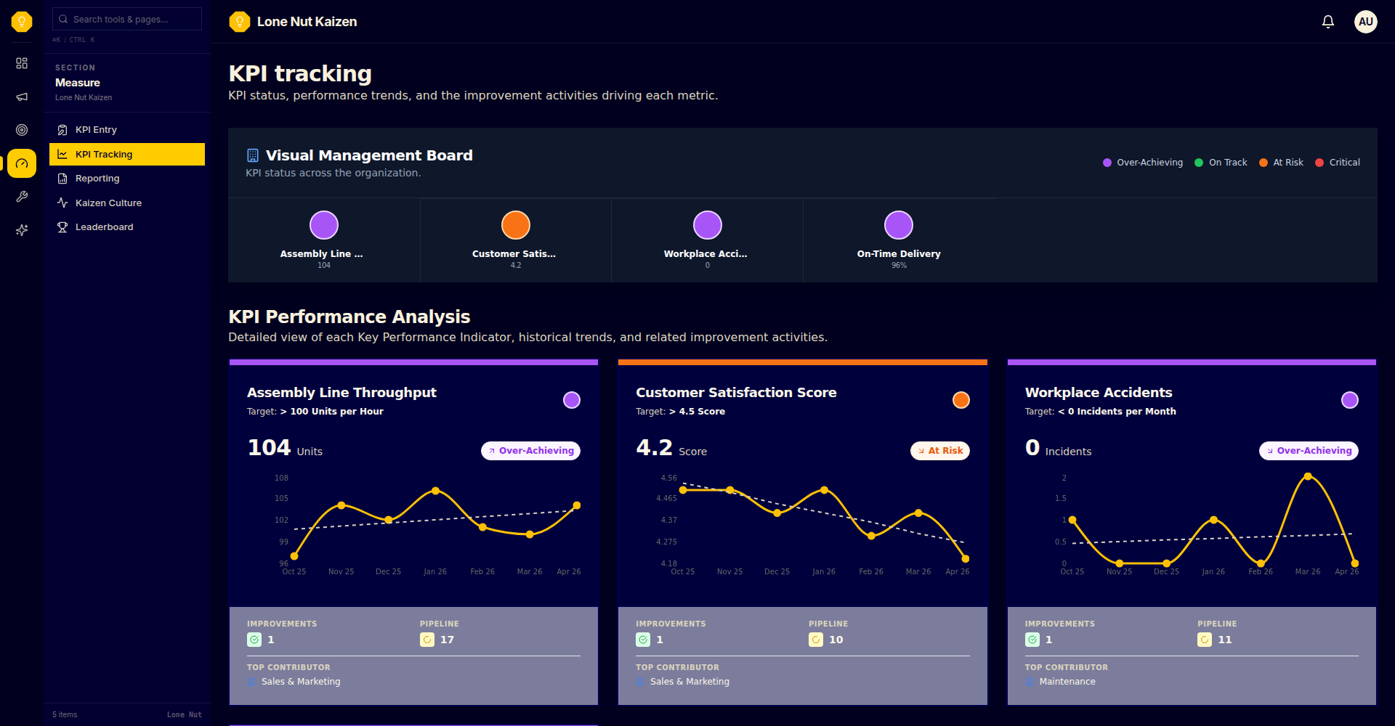
Task: Select the Measure gauge icon in rail
Action: pos(22,163)
